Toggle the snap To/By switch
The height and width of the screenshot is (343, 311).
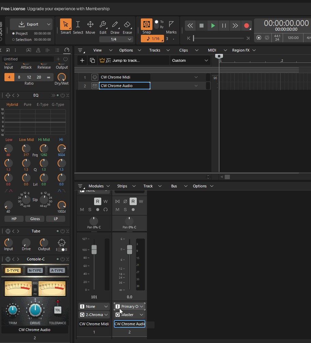(x=157, y=24)
